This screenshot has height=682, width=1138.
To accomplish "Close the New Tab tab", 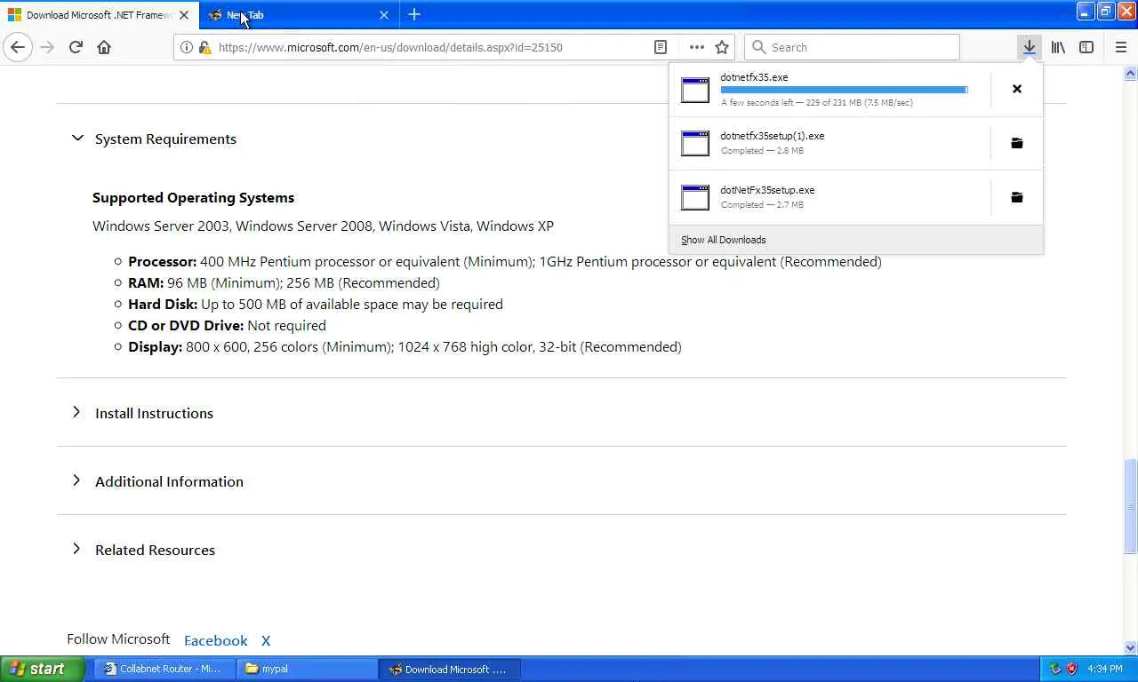I will click(384, 14).
